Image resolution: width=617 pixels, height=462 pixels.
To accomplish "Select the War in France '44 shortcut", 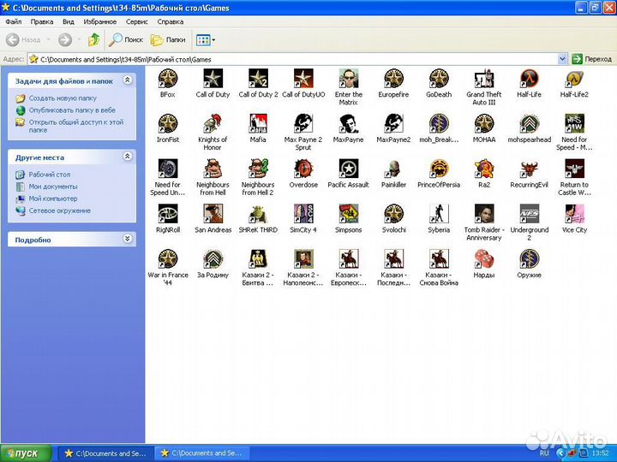I will point(168,268).
